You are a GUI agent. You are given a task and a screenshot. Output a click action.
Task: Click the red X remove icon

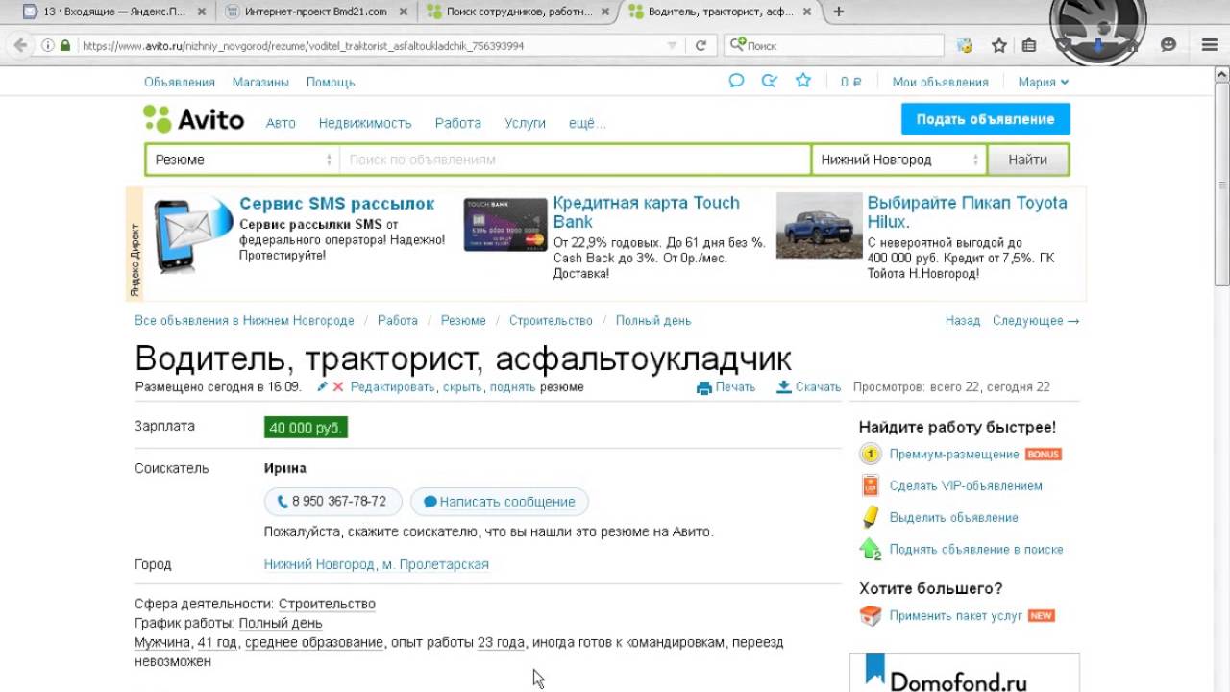pos(338,386)
